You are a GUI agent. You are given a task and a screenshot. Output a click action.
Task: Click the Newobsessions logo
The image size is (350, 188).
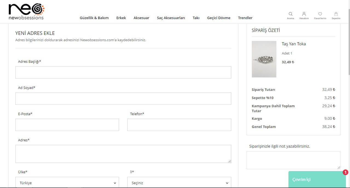pyautogui.click(x=26, y=12)
